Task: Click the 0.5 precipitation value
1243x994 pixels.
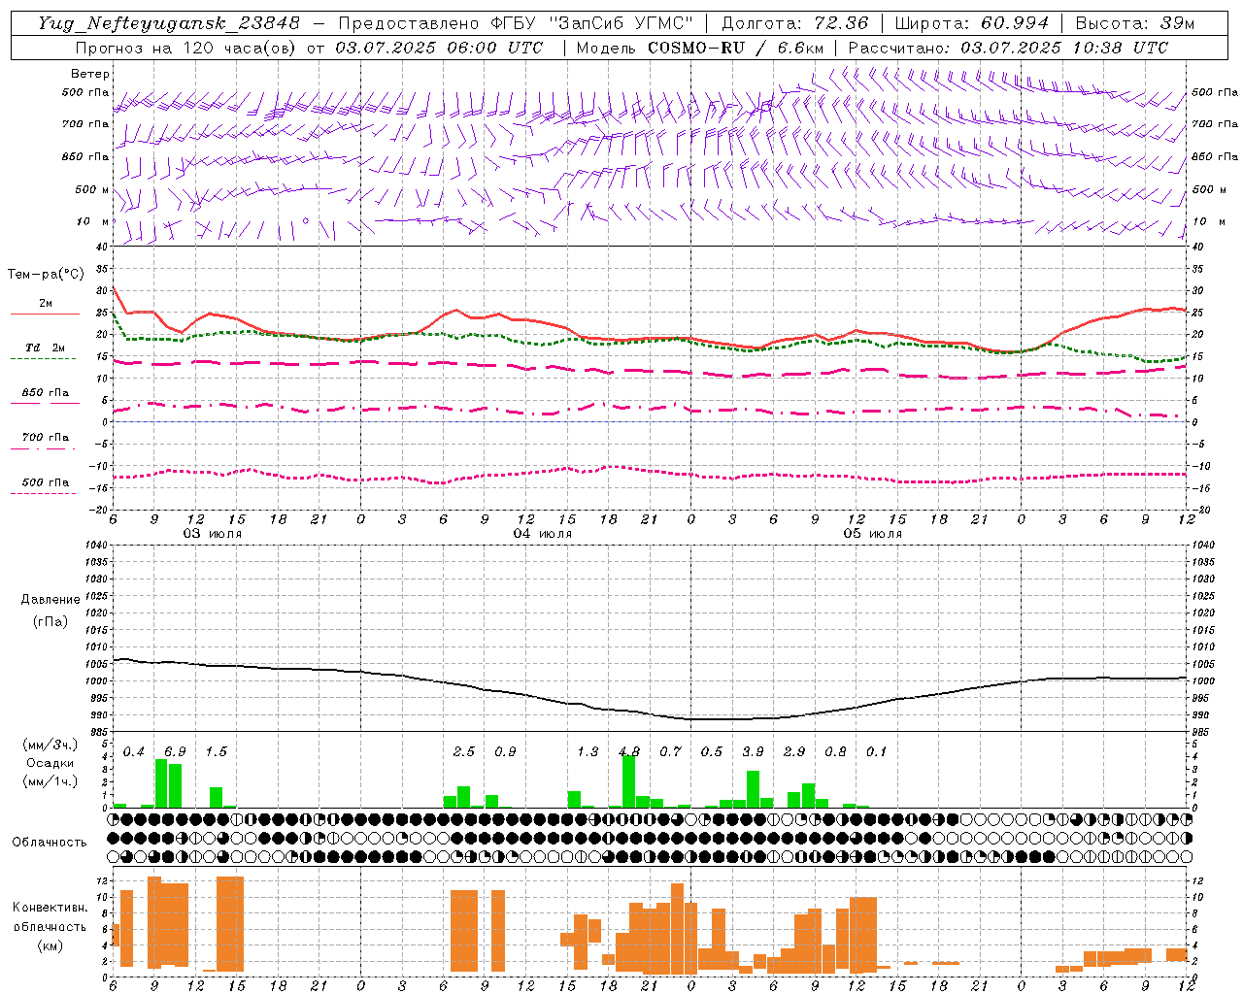Action: pyautogui.click(x=712, y=752)
